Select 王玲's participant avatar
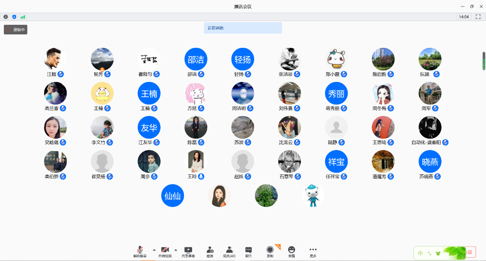The height and width of the screenshot is (261, 486). tap(196, 161)
